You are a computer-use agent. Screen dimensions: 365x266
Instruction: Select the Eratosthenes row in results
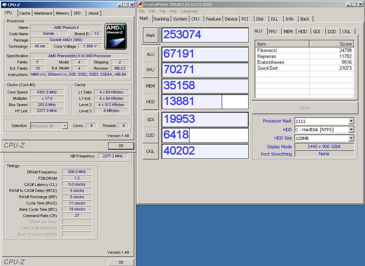304,62
